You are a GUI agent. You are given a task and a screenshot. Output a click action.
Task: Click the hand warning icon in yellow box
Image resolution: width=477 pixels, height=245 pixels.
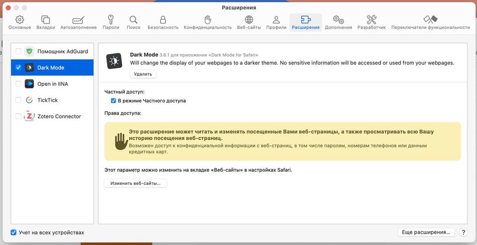(x=121, y=141)
